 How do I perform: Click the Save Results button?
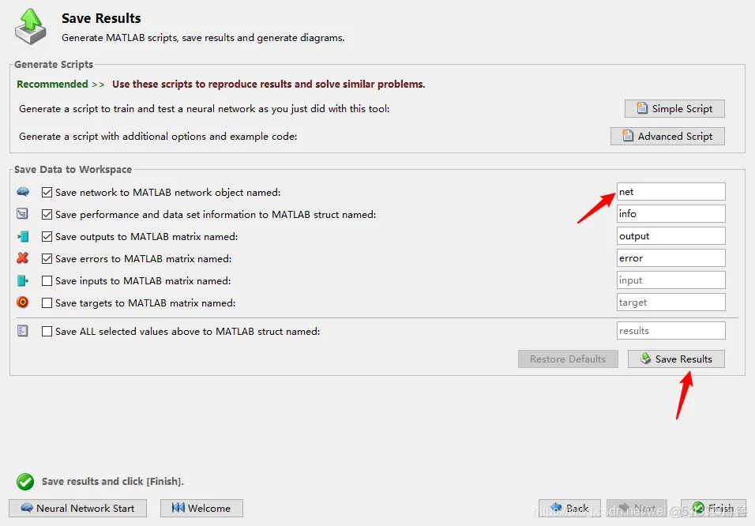(676, 359)
